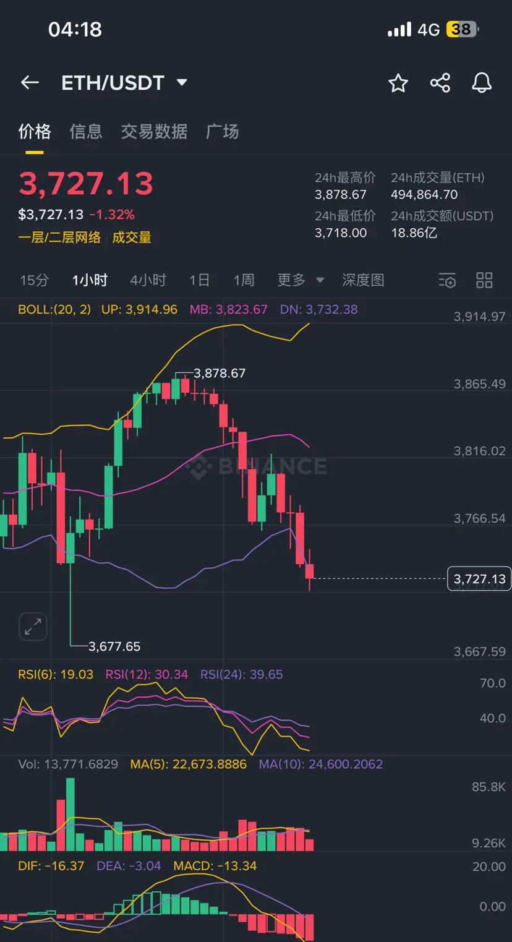Tap the 3,727.13 current price marker

(479, 579)
